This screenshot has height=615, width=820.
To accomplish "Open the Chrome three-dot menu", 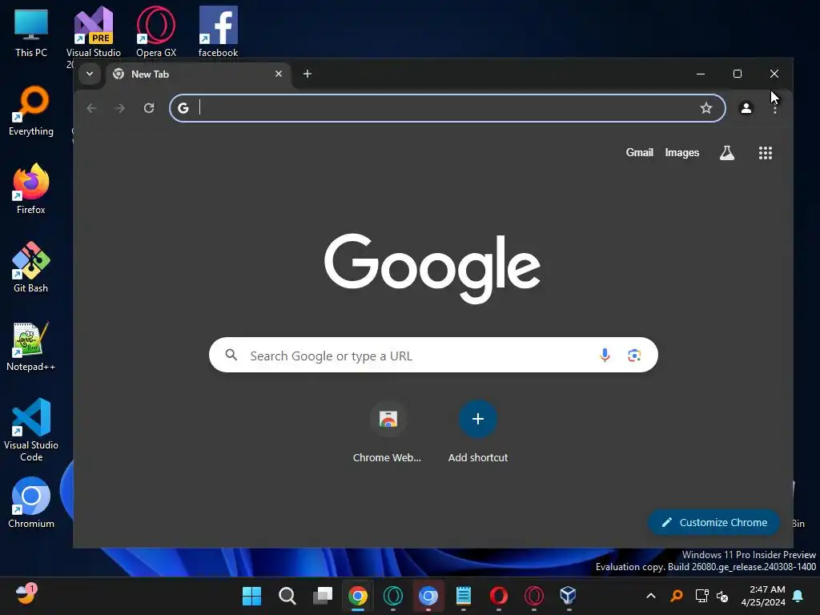I will click(x=775, y=108).
